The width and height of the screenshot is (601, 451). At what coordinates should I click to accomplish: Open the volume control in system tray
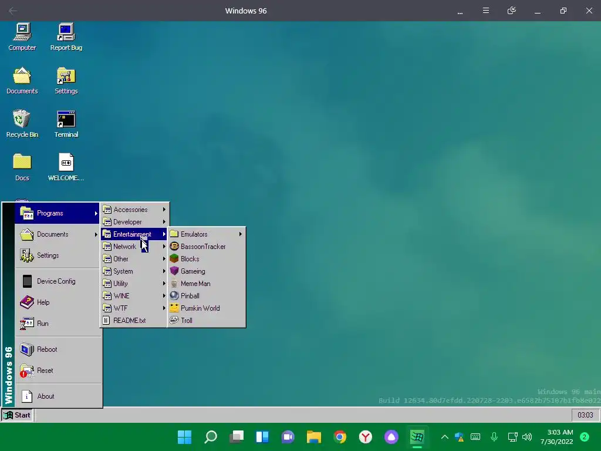coord(527,437)
